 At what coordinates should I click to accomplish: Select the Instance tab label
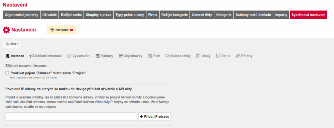click(x=18, y=56)
